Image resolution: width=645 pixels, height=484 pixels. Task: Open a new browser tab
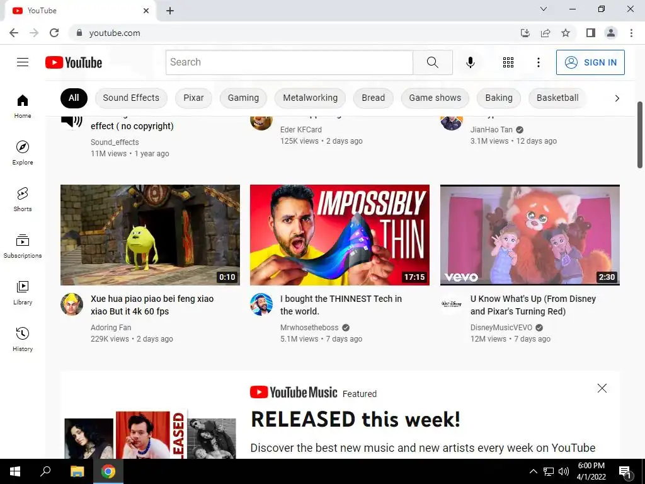[x=170, y=11]
